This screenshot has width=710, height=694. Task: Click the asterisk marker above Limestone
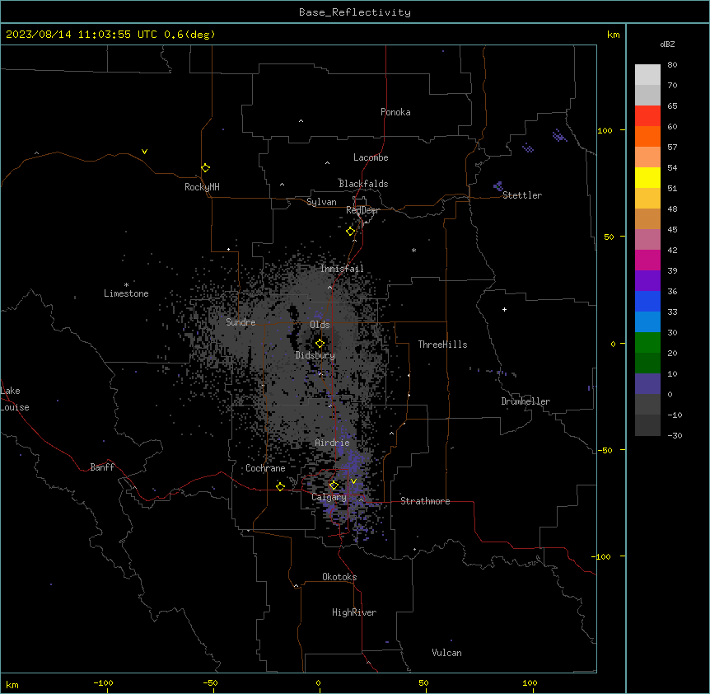click(126, 285)
